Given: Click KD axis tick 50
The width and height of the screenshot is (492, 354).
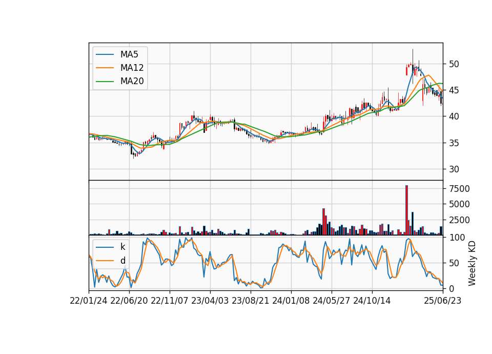Looking at the screenshot, I should tap(454, 263).
